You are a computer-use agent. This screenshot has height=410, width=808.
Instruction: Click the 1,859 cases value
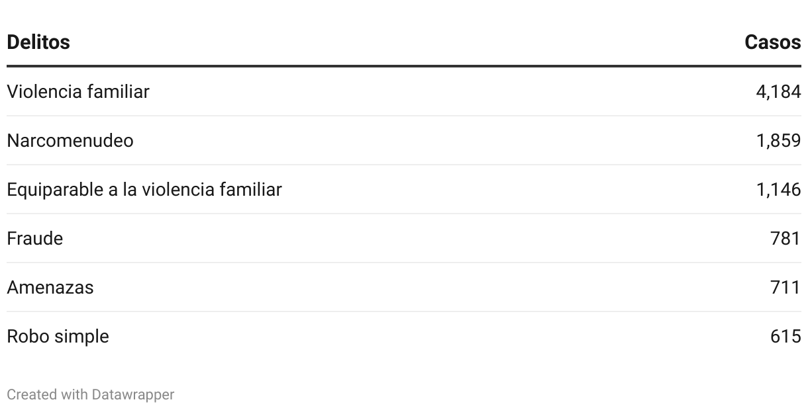tap(778, 140)
